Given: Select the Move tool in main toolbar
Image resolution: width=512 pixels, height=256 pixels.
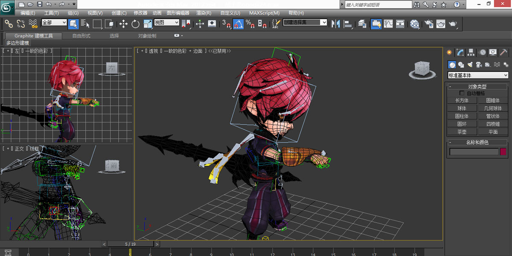Looking at the screenshot, I should tap(123, 24).
